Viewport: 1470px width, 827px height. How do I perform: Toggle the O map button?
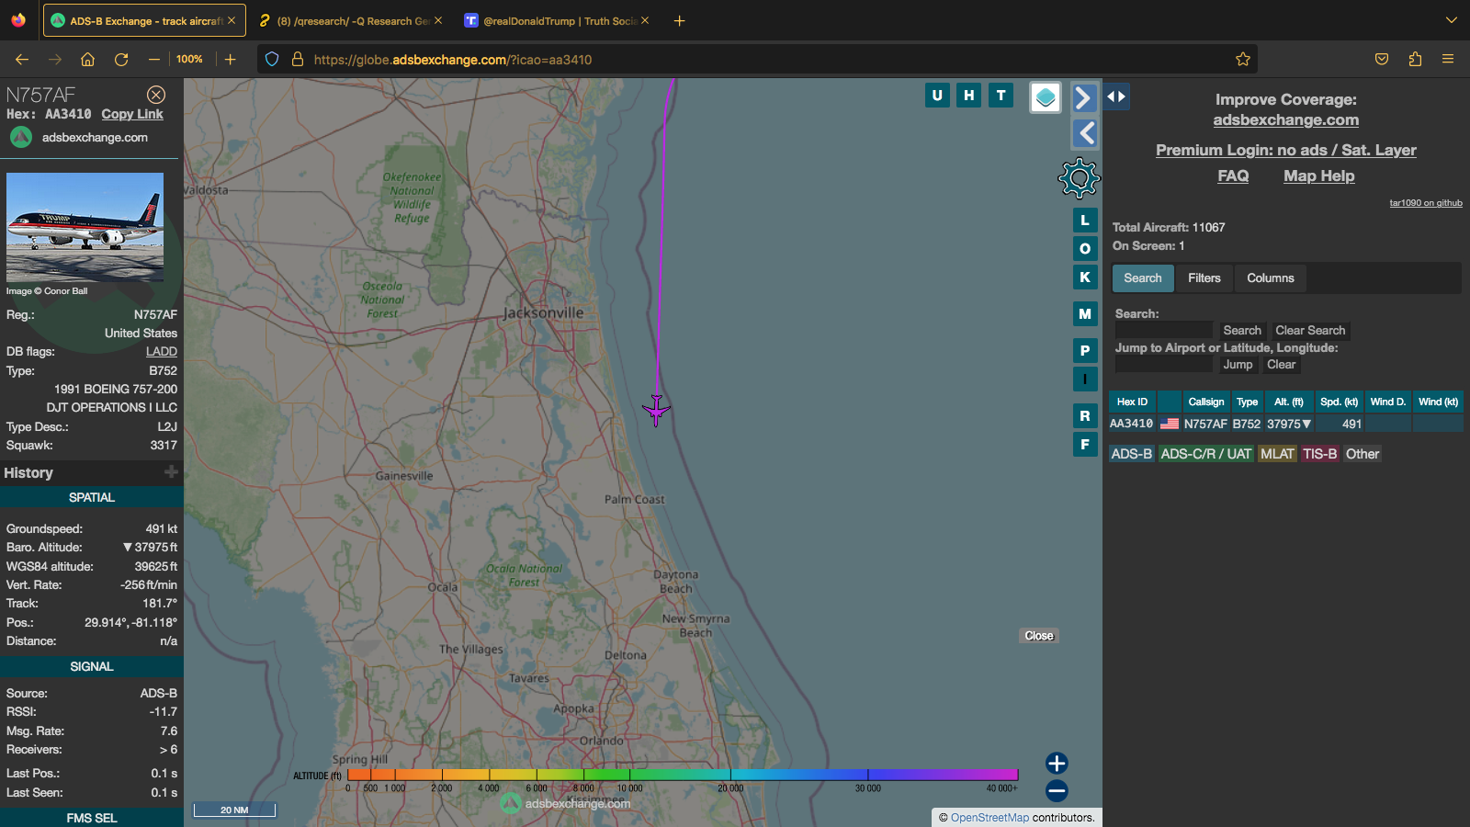pyautogui.click(x=1085, y=249)
